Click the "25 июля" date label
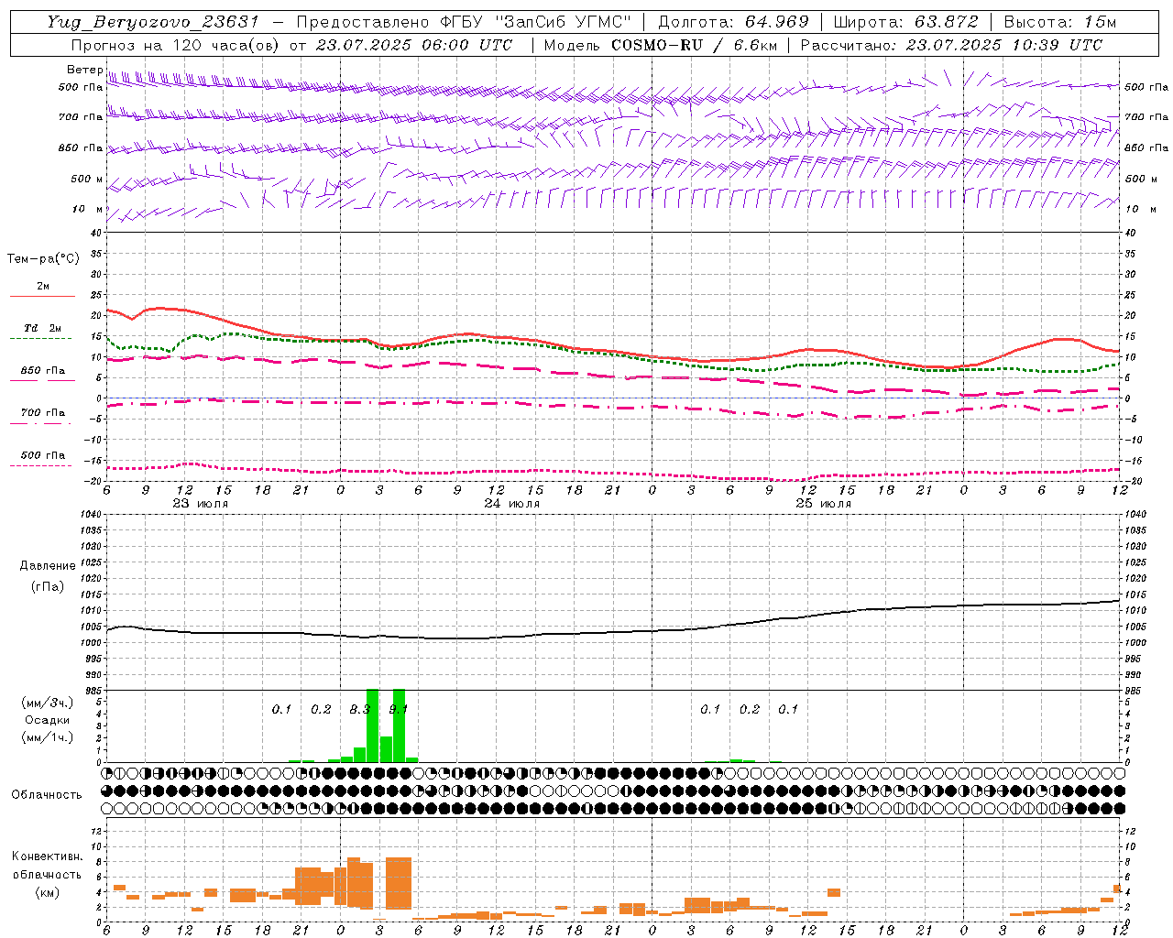 [823, 504]
